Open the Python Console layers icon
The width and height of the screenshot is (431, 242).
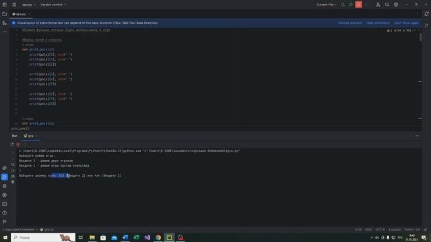[x=5, y=186]
